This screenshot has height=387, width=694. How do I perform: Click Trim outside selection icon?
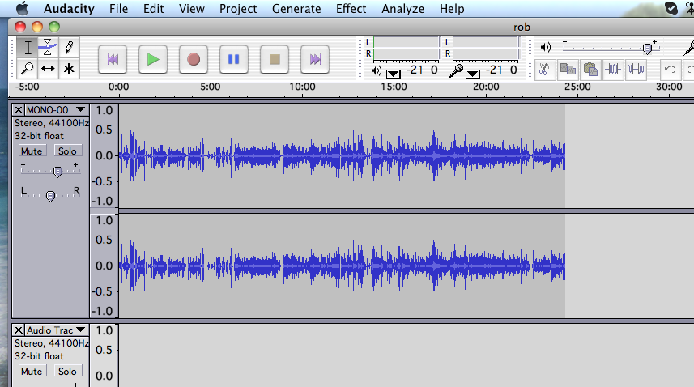613,70
